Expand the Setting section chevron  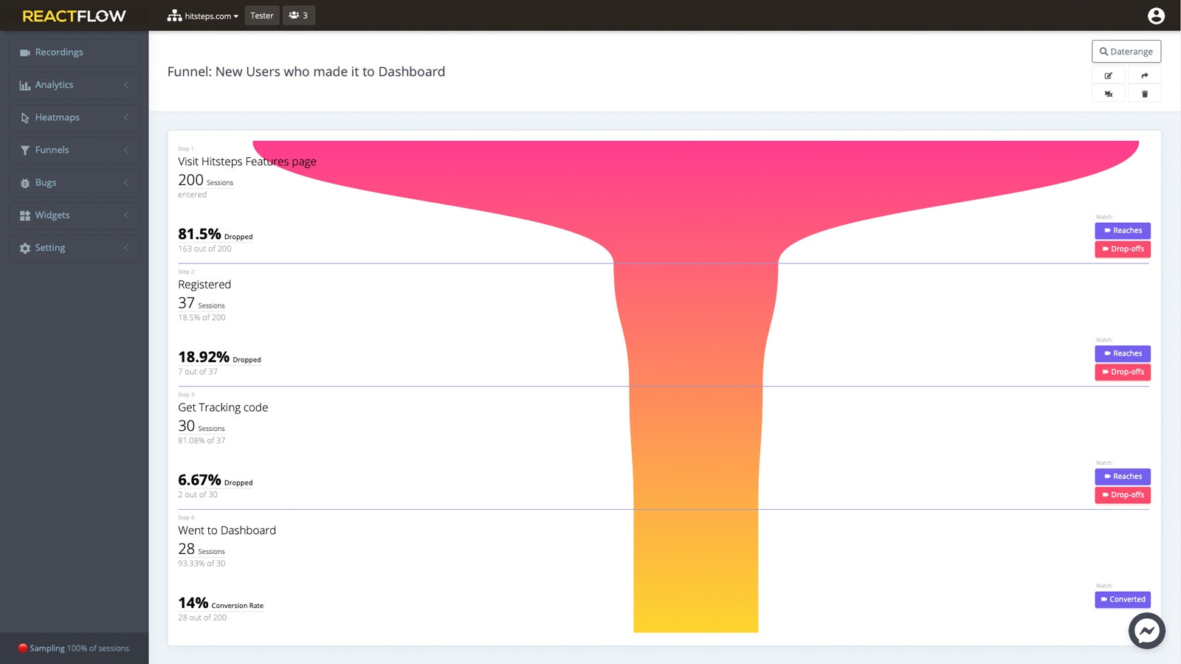[x=127, y=248]
